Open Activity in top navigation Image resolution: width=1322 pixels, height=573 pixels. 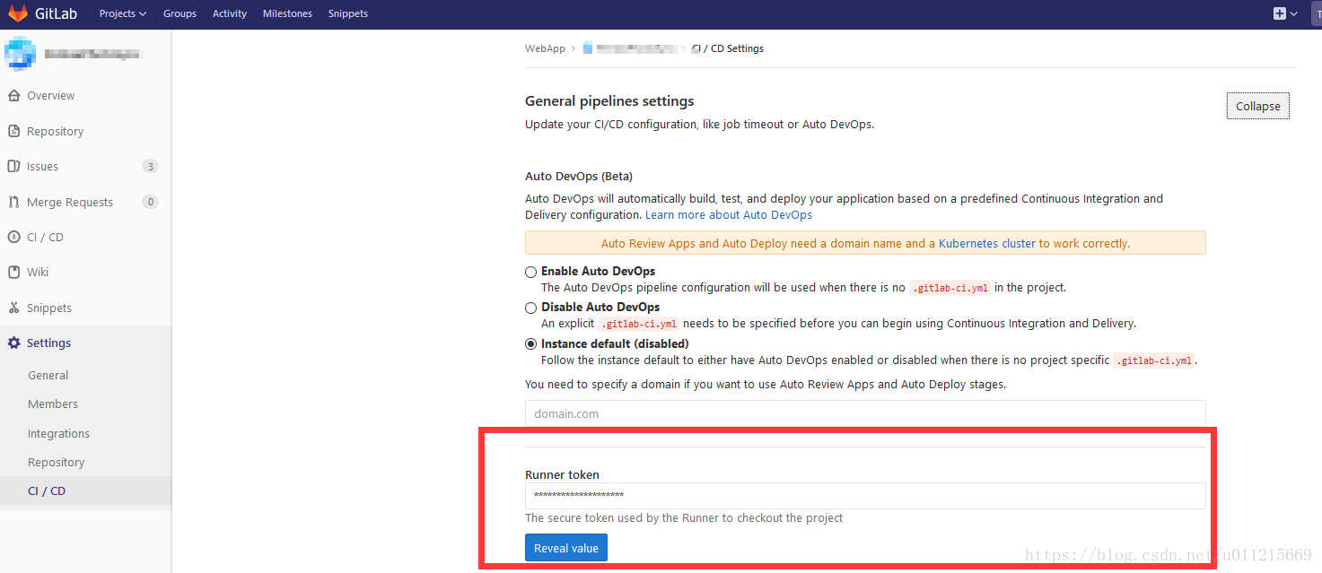(x=230, y=13)
